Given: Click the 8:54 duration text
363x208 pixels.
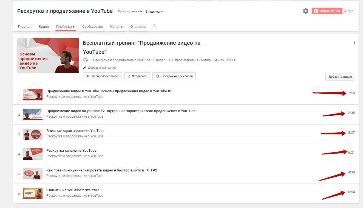Looking at the screenshot, I should click(x=351, y=192).
